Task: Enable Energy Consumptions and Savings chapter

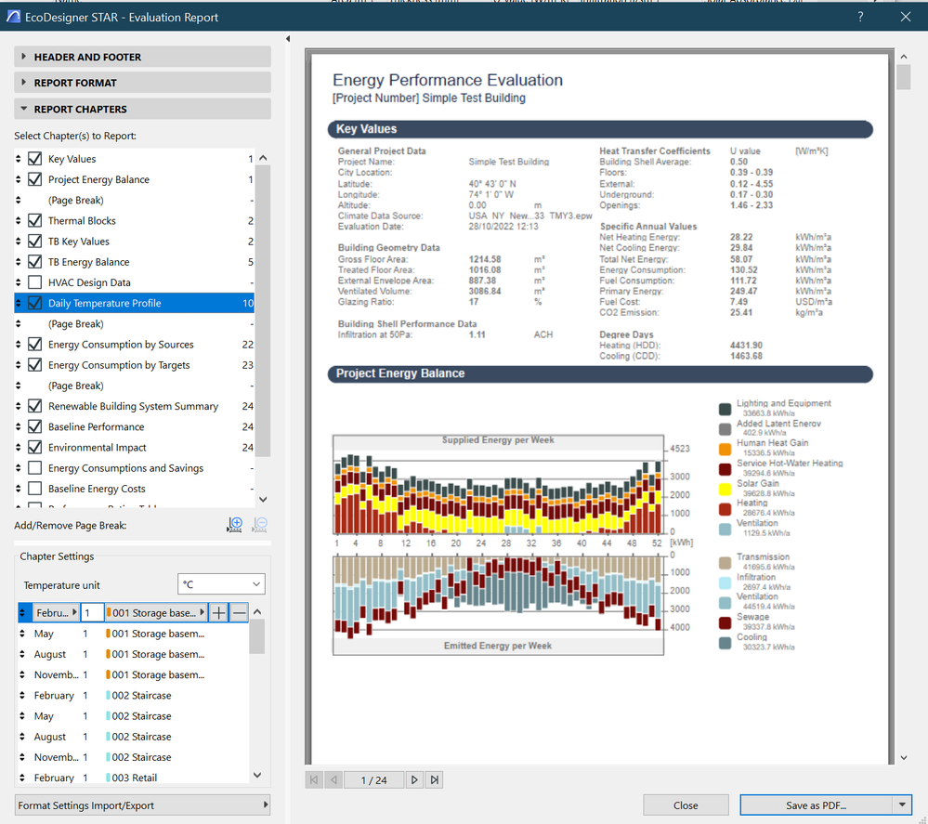Action: coord(35,467)
